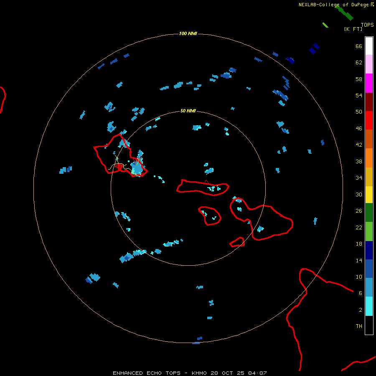The height and width of the screenshot is (376, 376).
Task: Select the bright orange legend swatch
Action: tap(369, 158)
